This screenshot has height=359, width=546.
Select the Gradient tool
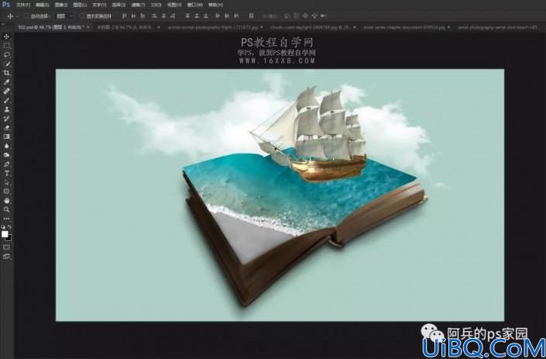point(7,136)
